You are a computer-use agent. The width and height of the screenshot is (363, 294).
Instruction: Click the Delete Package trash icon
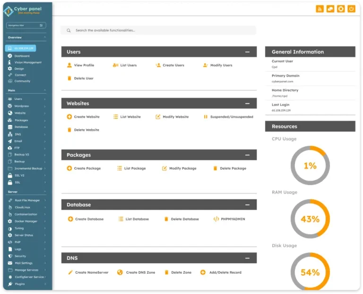click(215, 168)
